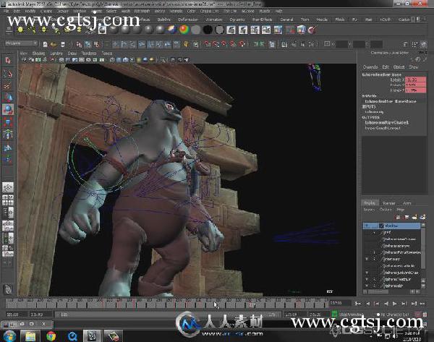Open the Channels menu in Channel Box
This screenshot has height=342, width=434.
click(370, 67)
